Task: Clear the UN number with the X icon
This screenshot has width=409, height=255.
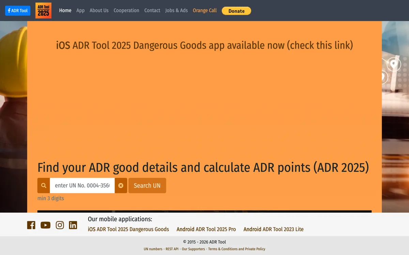Action: [121, 186]
